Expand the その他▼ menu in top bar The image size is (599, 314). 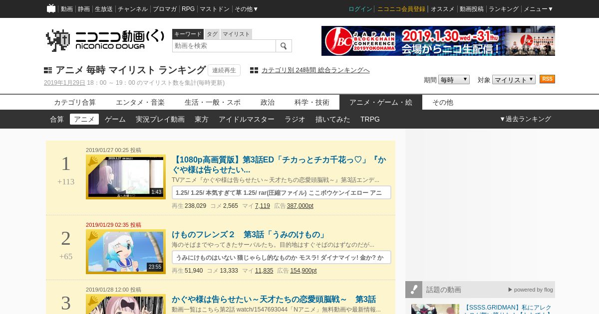(247, 9)
